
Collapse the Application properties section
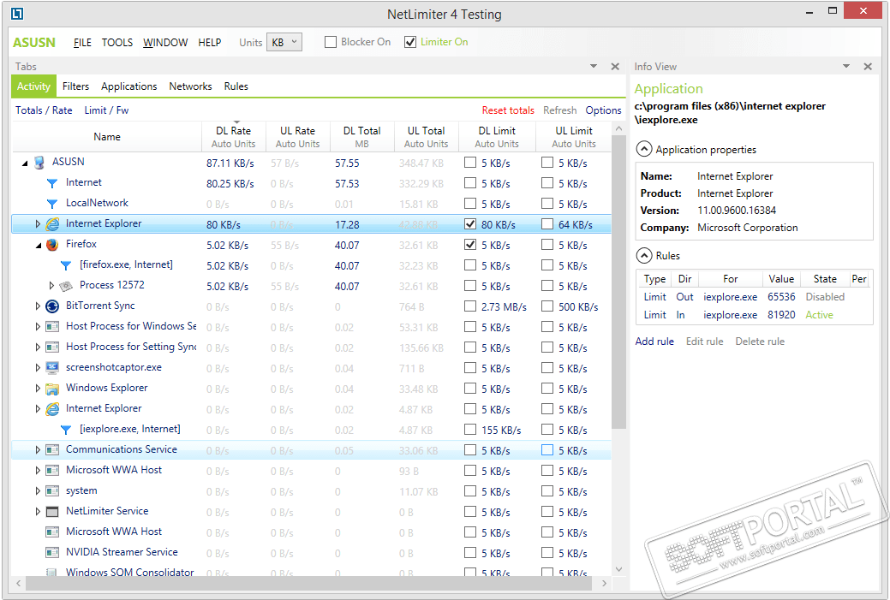coord(643,149)
